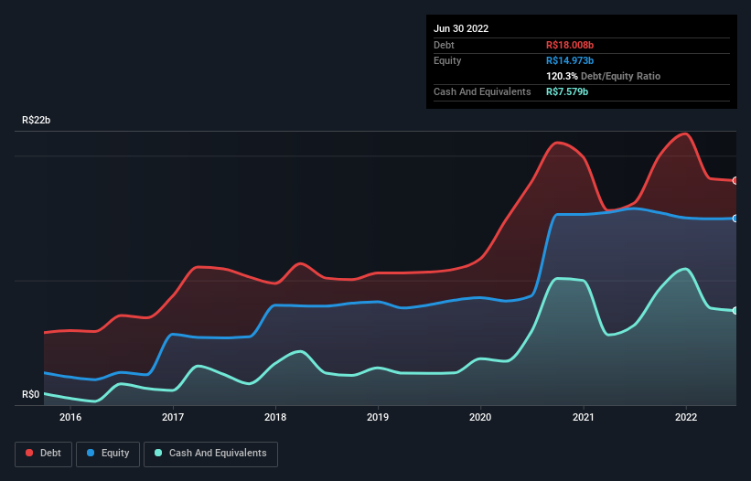Click Cash And Equivalents tooltip label
This screenshot has width=751, height=481.
tap(482, 91)
